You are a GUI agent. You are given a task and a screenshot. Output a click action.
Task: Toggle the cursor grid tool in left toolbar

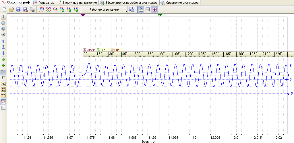(3, 73)
